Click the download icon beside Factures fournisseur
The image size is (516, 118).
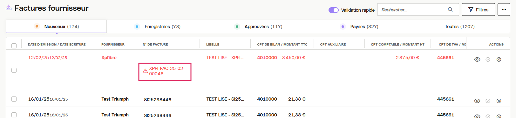click(9, 8)
